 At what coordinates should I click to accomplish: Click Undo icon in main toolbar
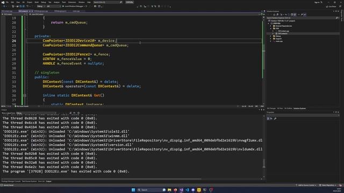coord(27,6)
